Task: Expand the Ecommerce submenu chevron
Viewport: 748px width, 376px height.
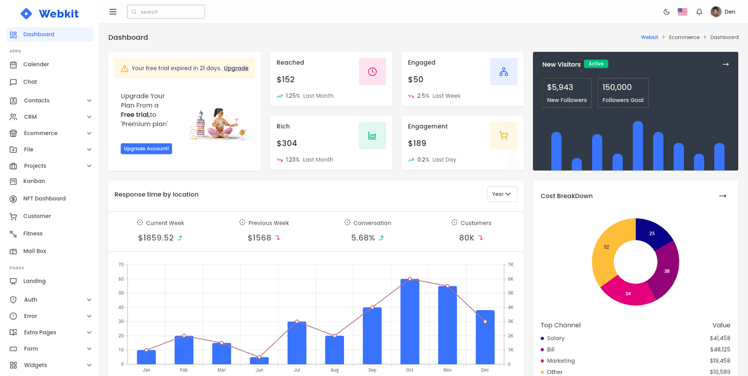Action: pos(89,133)
